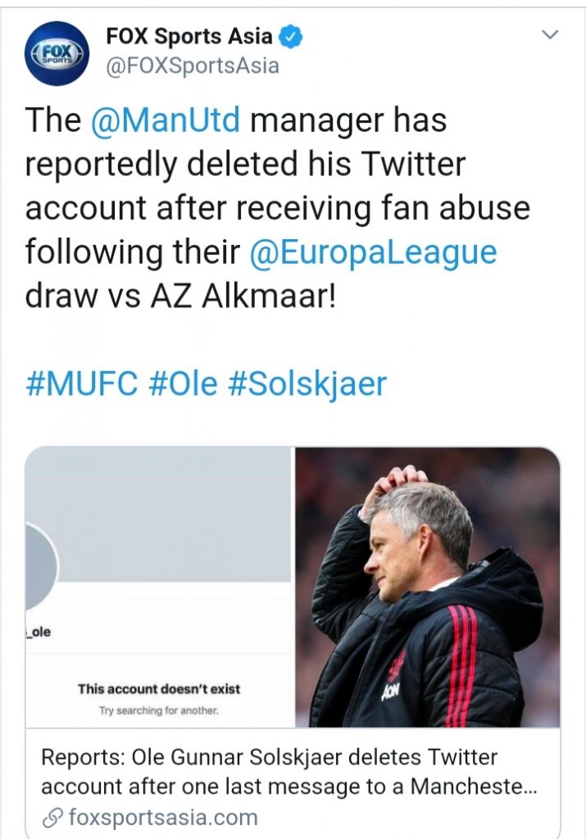Expand the tweet options chevron

click(x=551, y=35)
